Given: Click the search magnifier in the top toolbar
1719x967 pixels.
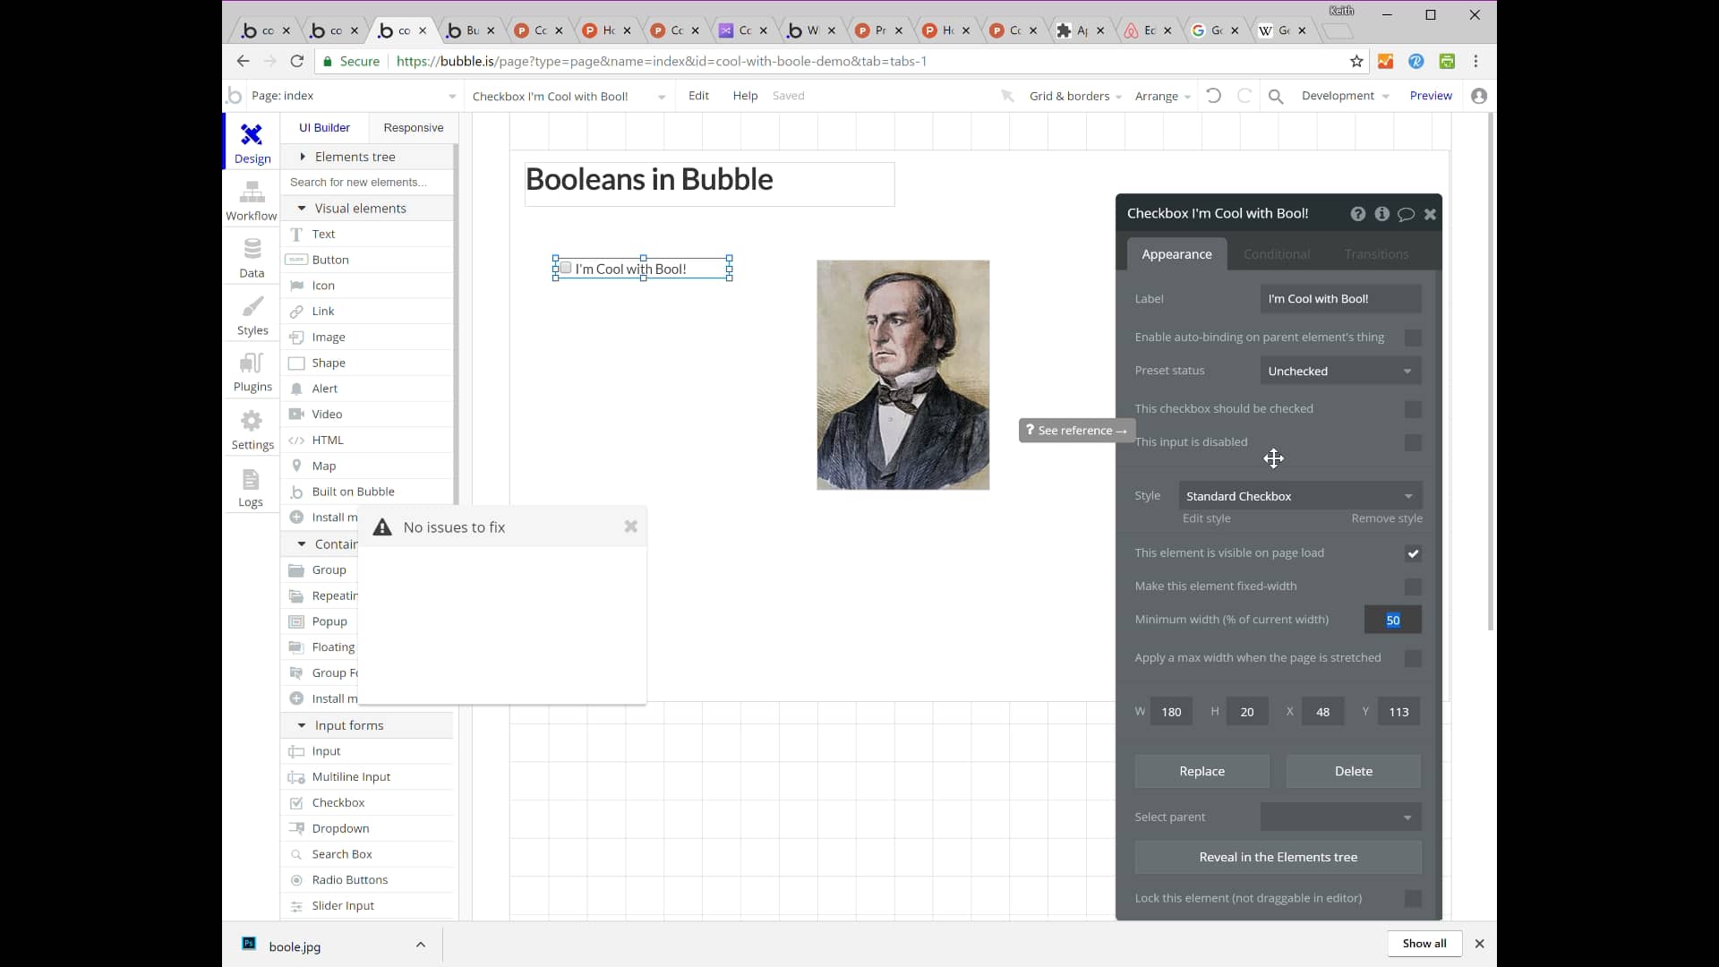Looking at the screenshot, I should 1276,96.
